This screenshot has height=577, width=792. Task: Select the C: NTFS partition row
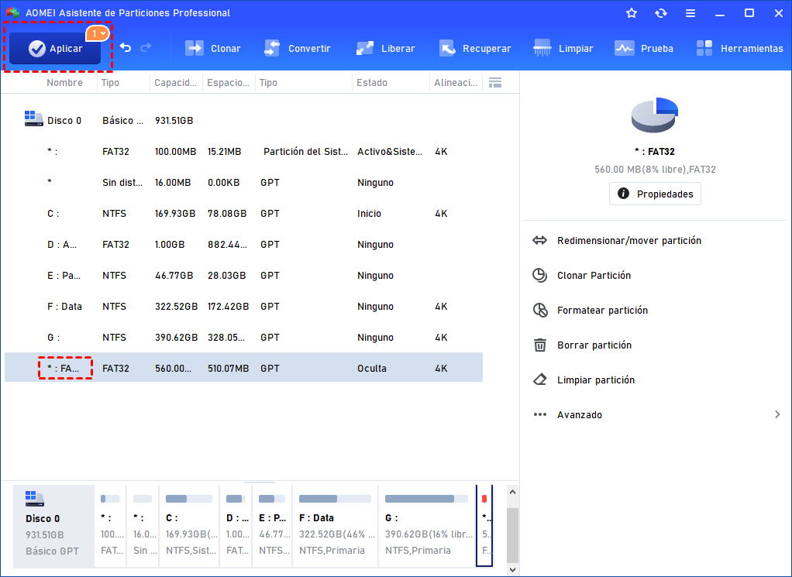click(243, 214)
